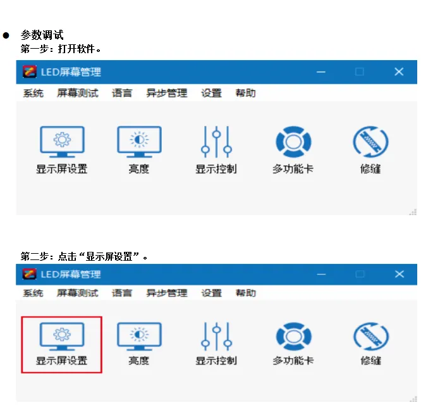The image size is (421, 405).
Task: Close the lower LED屏幕管理 window
Action: pyautogui.click(x=400, y=274)
